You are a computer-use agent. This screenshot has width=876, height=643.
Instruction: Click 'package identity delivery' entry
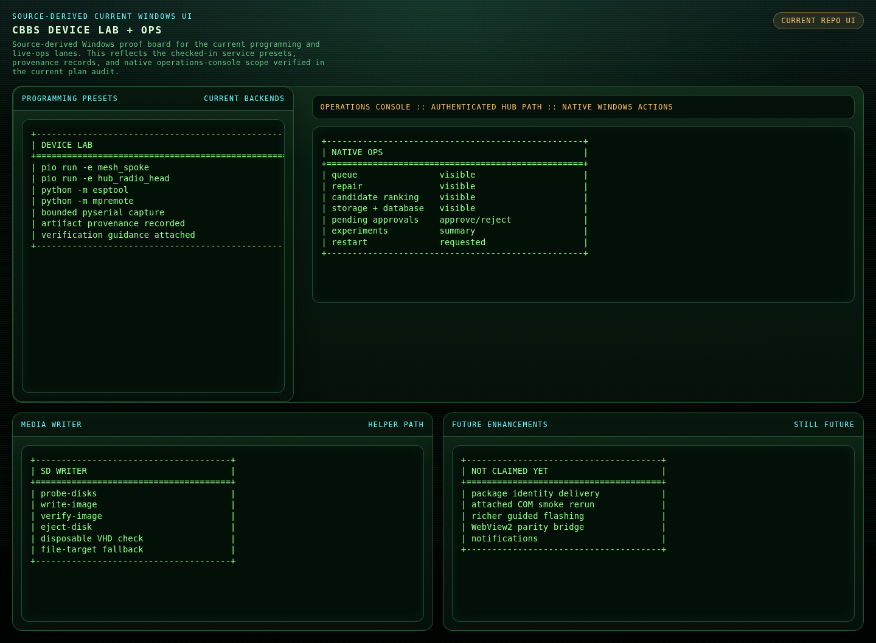pyautogui.click(x=535, y=493)
